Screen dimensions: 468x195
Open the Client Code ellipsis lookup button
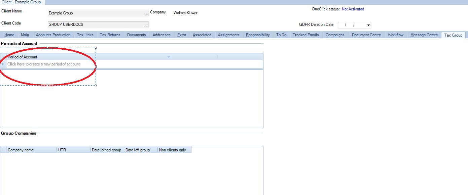[x=146, y=25]
